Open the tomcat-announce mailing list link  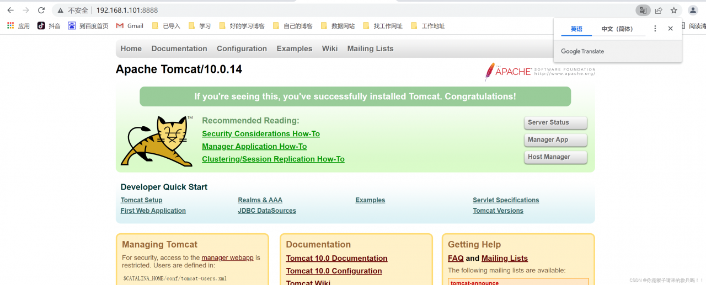click(474, 283)
